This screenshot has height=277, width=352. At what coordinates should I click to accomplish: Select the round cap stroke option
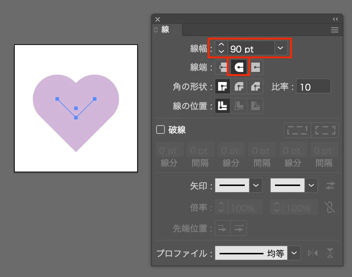click(x=239, y=67)
